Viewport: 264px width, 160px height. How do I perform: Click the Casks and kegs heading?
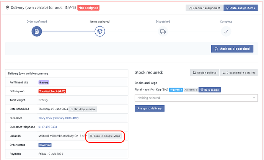click(x=146, y=83)
